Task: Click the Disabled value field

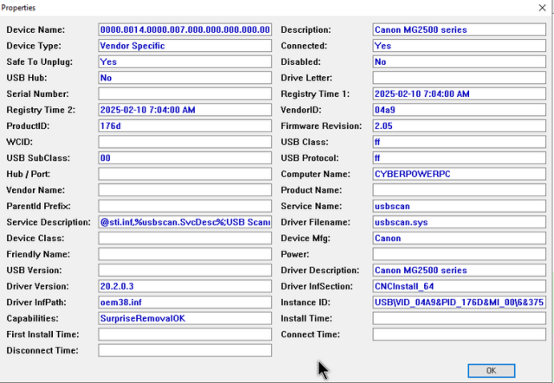Action: (460, 61)
